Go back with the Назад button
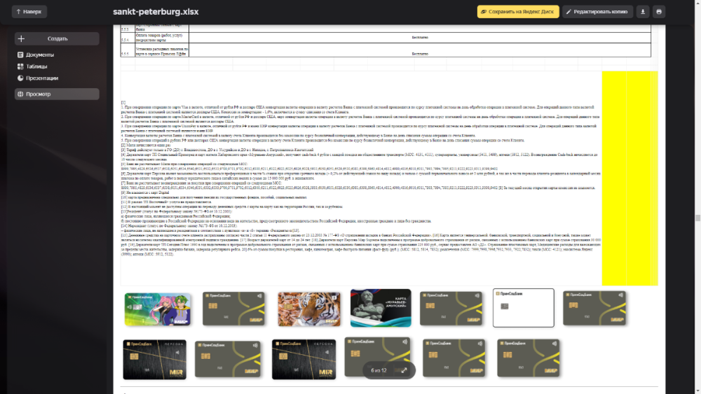Screen dimensions: 701x394 click(29, 12)
